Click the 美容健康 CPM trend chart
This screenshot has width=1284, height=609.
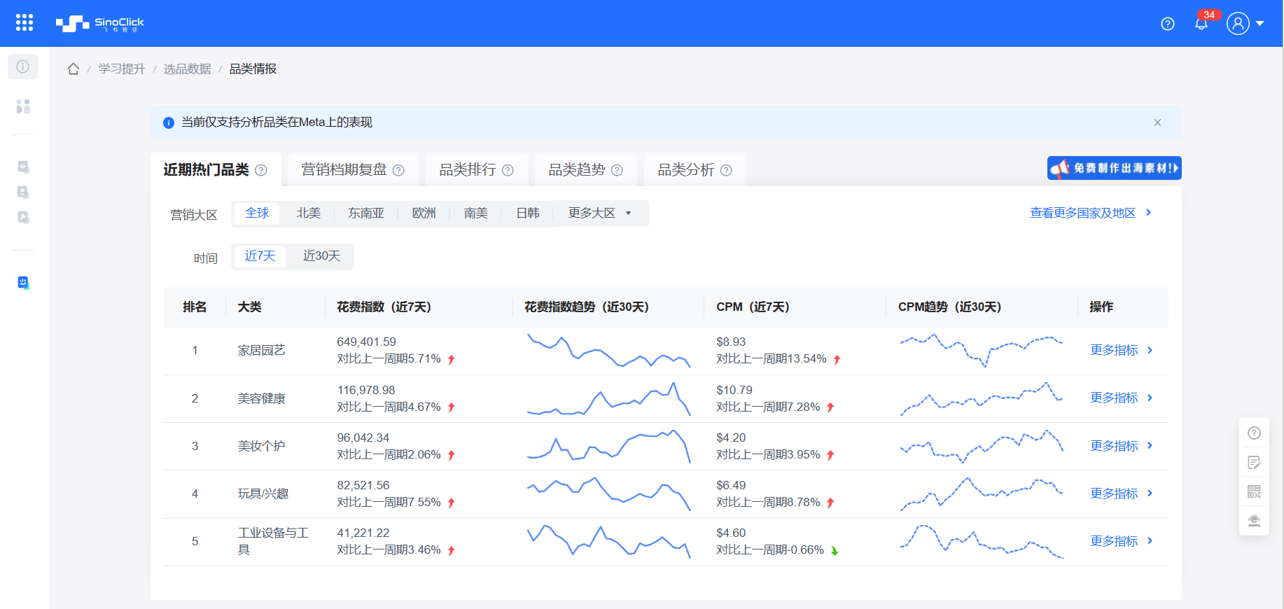tap(982, 398)
